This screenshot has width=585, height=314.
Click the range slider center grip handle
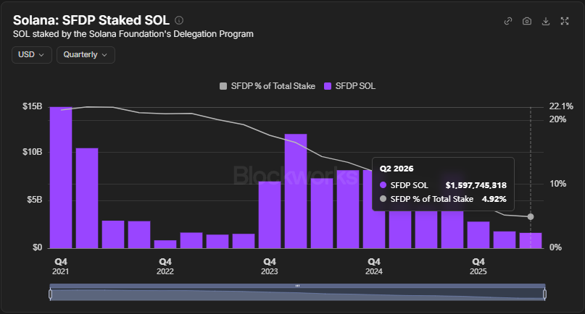(297, 286)
